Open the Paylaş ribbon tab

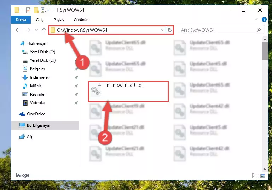[x=59, y=20]
